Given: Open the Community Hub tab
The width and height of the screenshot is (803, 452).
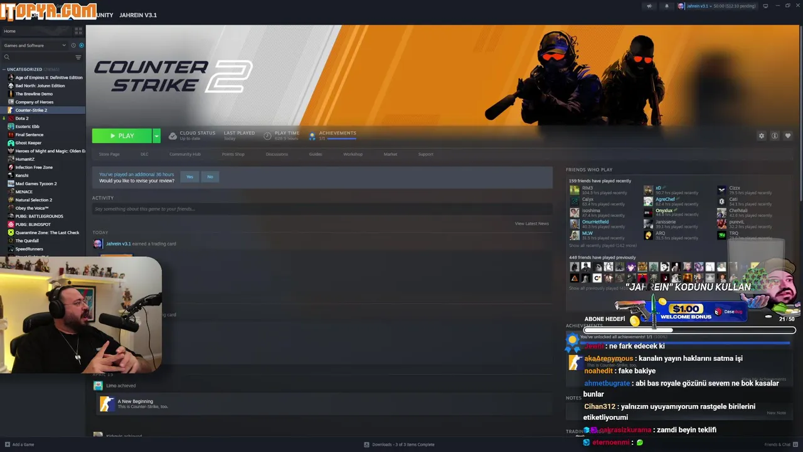Looking at the screenshot, I should pos(185,154).
